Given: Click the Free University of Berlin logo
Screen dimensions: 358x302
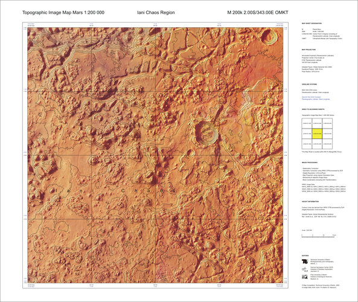Looking at the screenshot, I should coord(305,277).
